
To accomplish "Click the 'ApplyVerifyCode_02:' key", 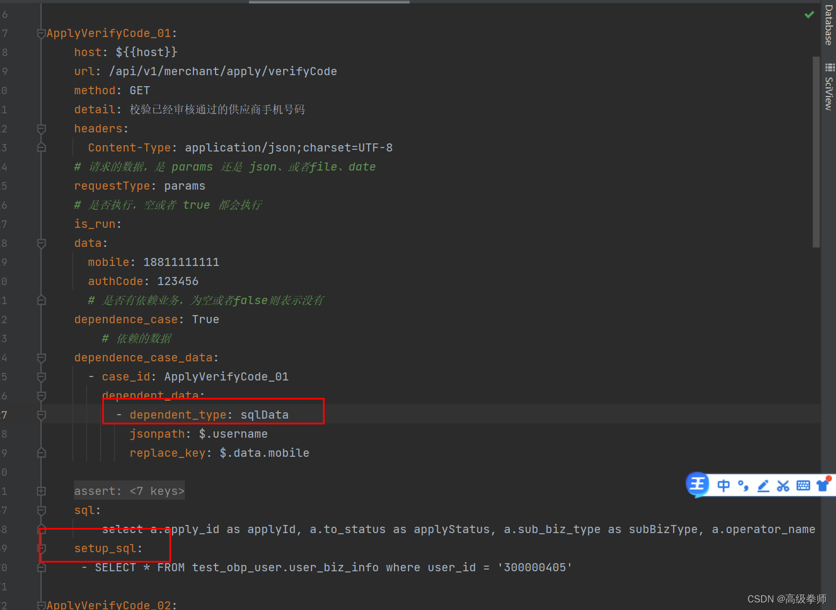I will click(x=112, y=605).
